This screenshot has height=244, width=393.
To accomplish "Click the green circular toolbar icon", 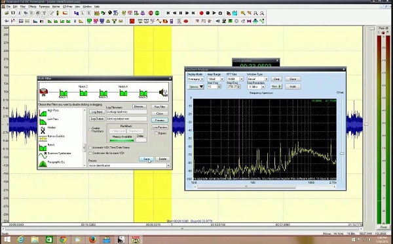I will pyautogui.click(x=157, y=13).
